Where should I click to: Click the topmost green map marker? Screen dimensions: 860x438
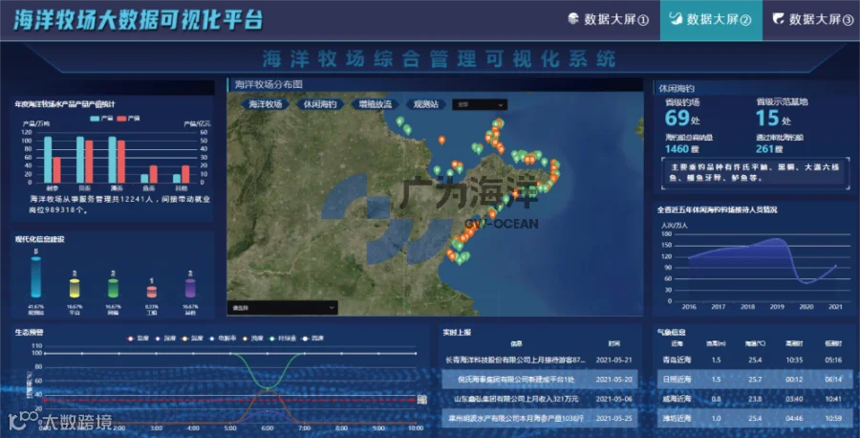point(400,121)
